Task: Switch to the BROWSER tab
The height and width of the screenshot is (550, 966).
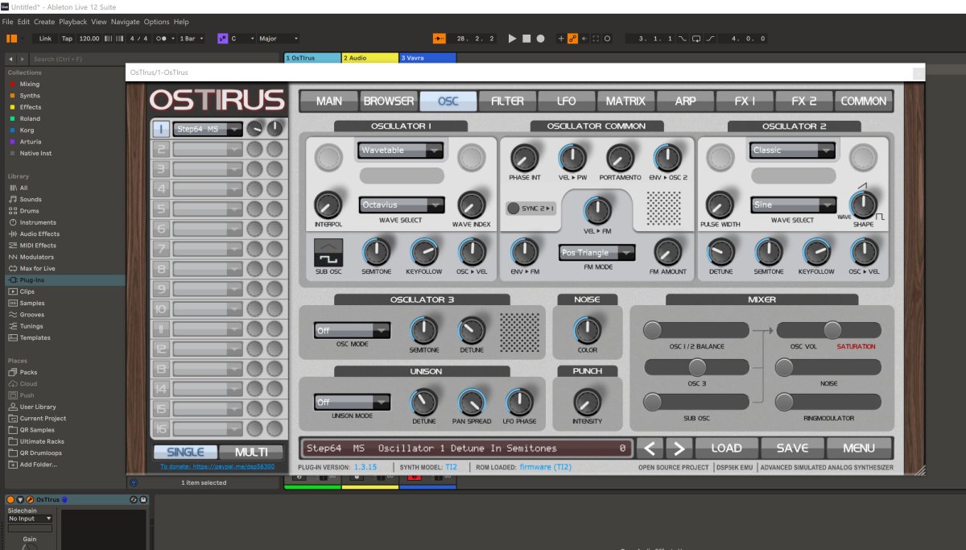Action: (x=389, y=101)
